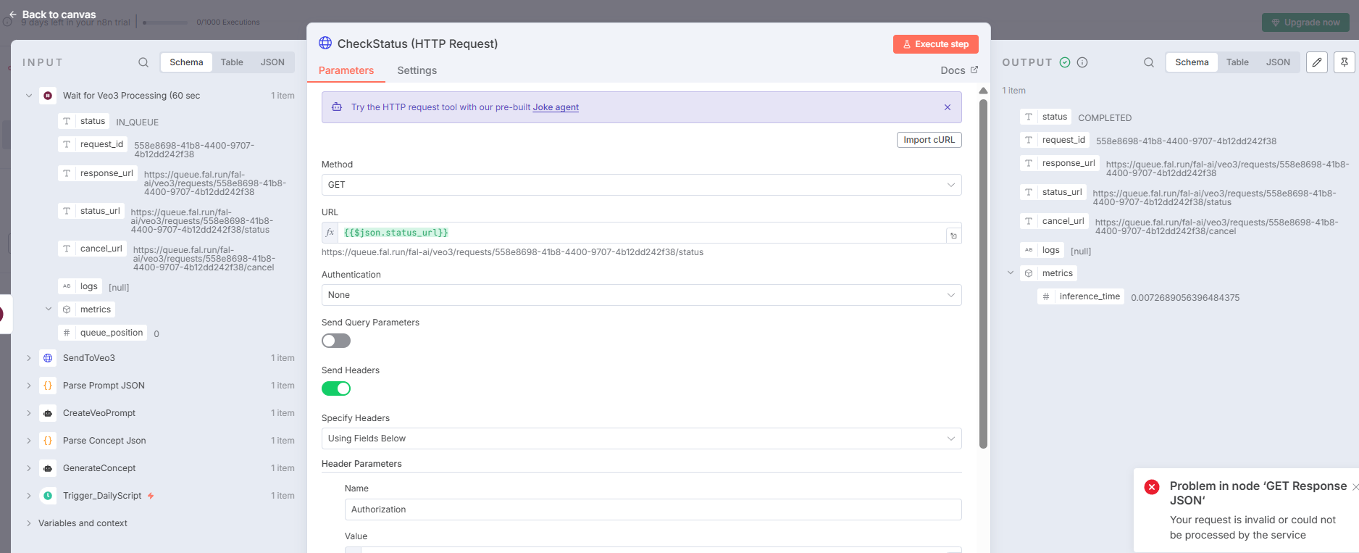The width and height of the screenshot is (1359, 553).
Task: Click the GenerateConcept robot icon
Action: click(48, 468)
